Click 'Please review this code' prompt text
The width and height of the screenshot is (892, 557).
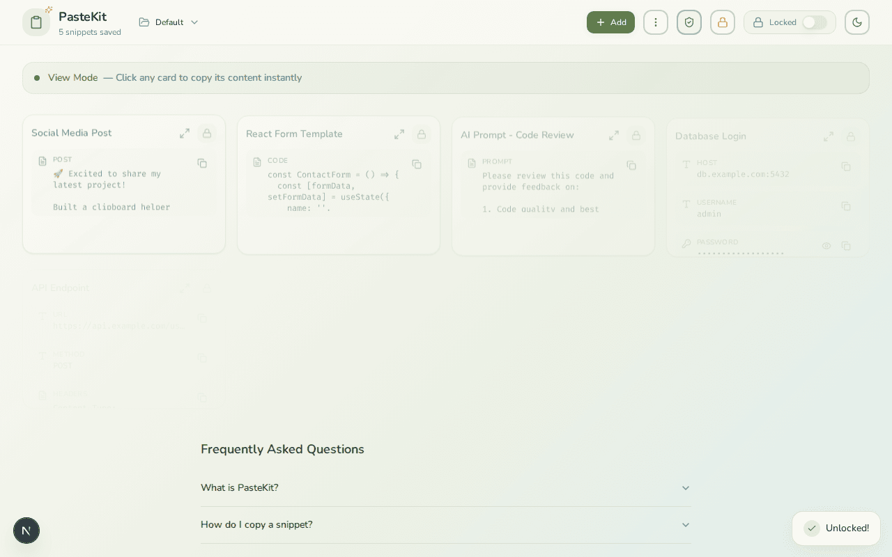pyautogui.click(x=548, y=182)
